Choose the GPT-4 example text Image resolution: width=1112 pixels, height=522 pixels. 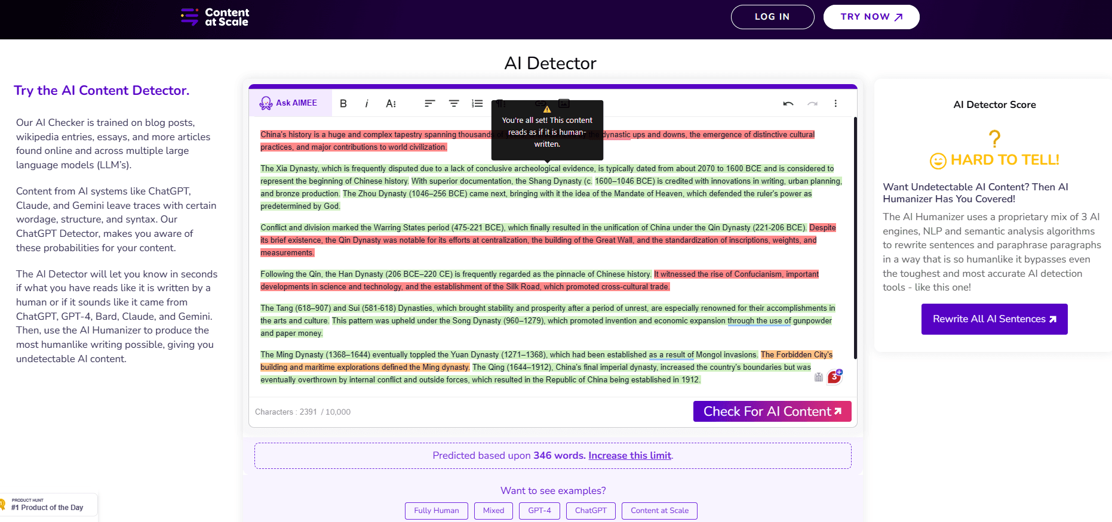click(539, 511)
